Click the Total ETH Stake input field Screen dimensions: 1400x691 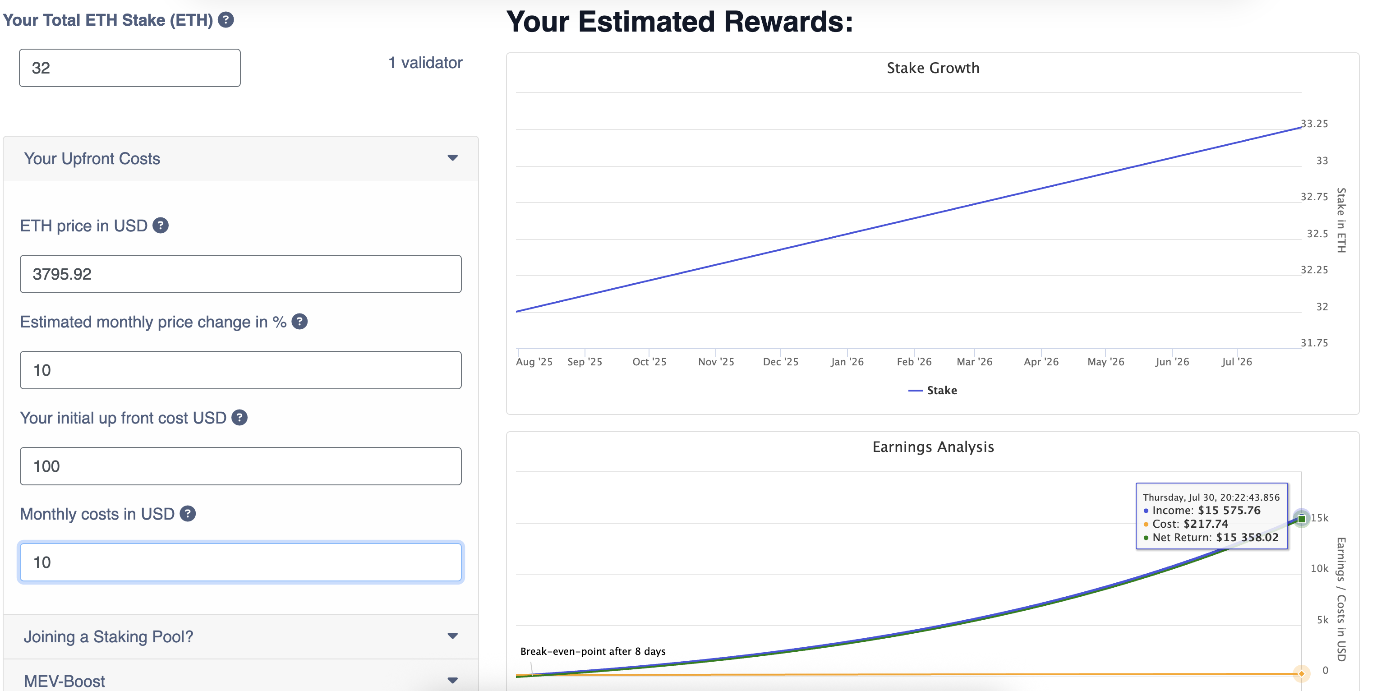129,68
